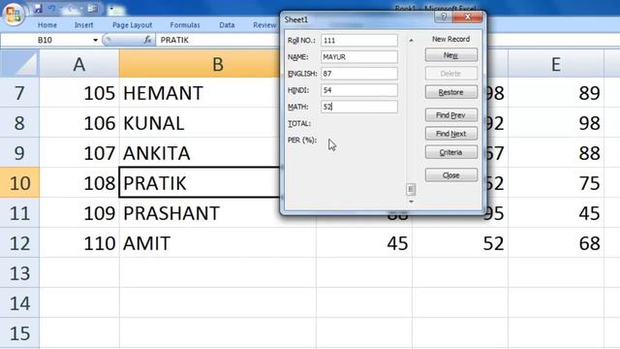Screen dimensions: 620x349
Task: Close Sheet1 dialog with the red X
Action: pos(468,17)
